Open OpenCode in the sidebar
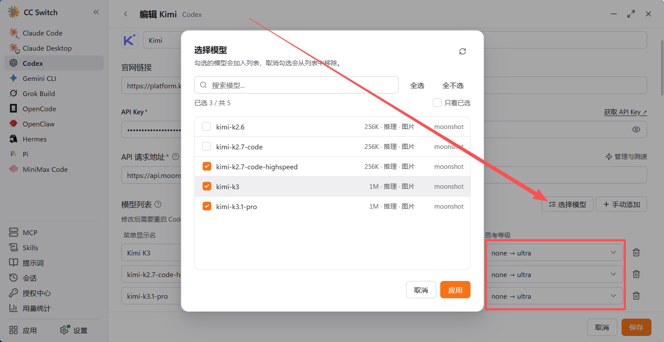This screenshot has height=342, width=664. coord(54,109)
